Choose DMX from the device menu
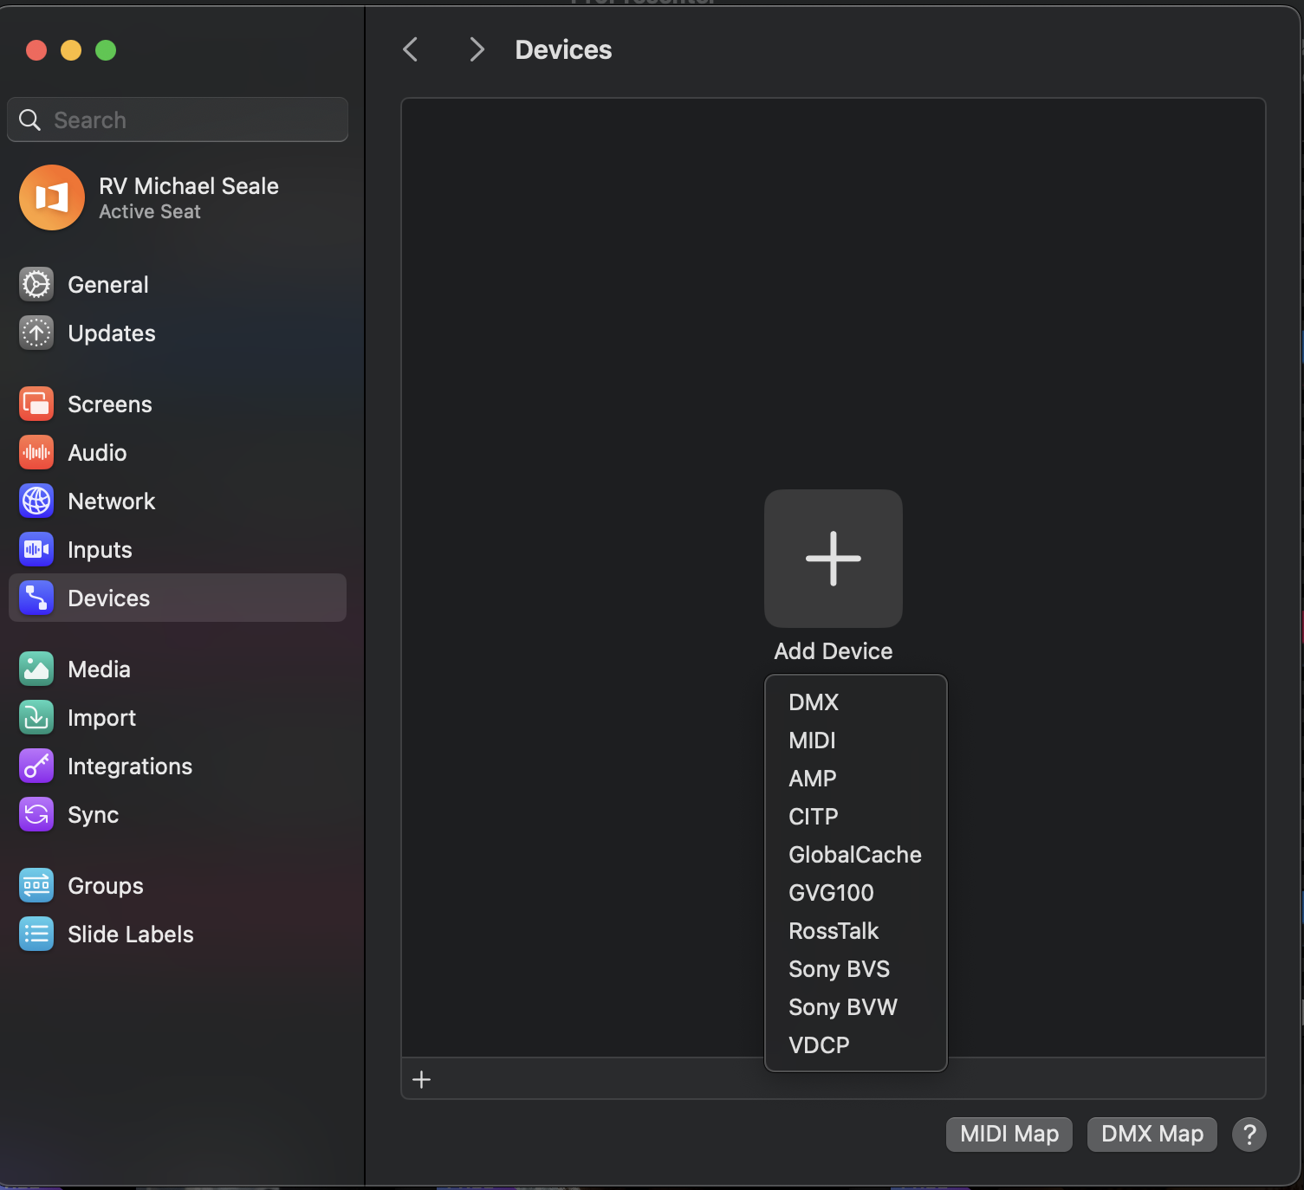1304x1190 pixels. tap(814, 702)
